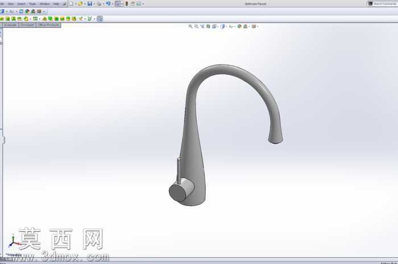Open the Curves tool icon
398x264 pixels.
click(89, 19)
